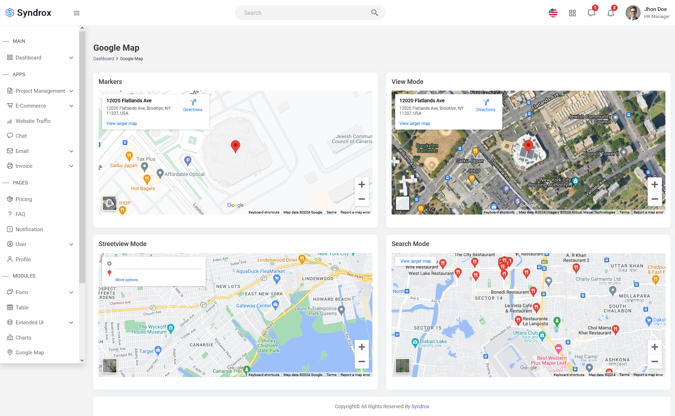Viewport: 675px width, 416px height.
Task: Click the FAQ question mark icon
Action: (x=10, y=214)
